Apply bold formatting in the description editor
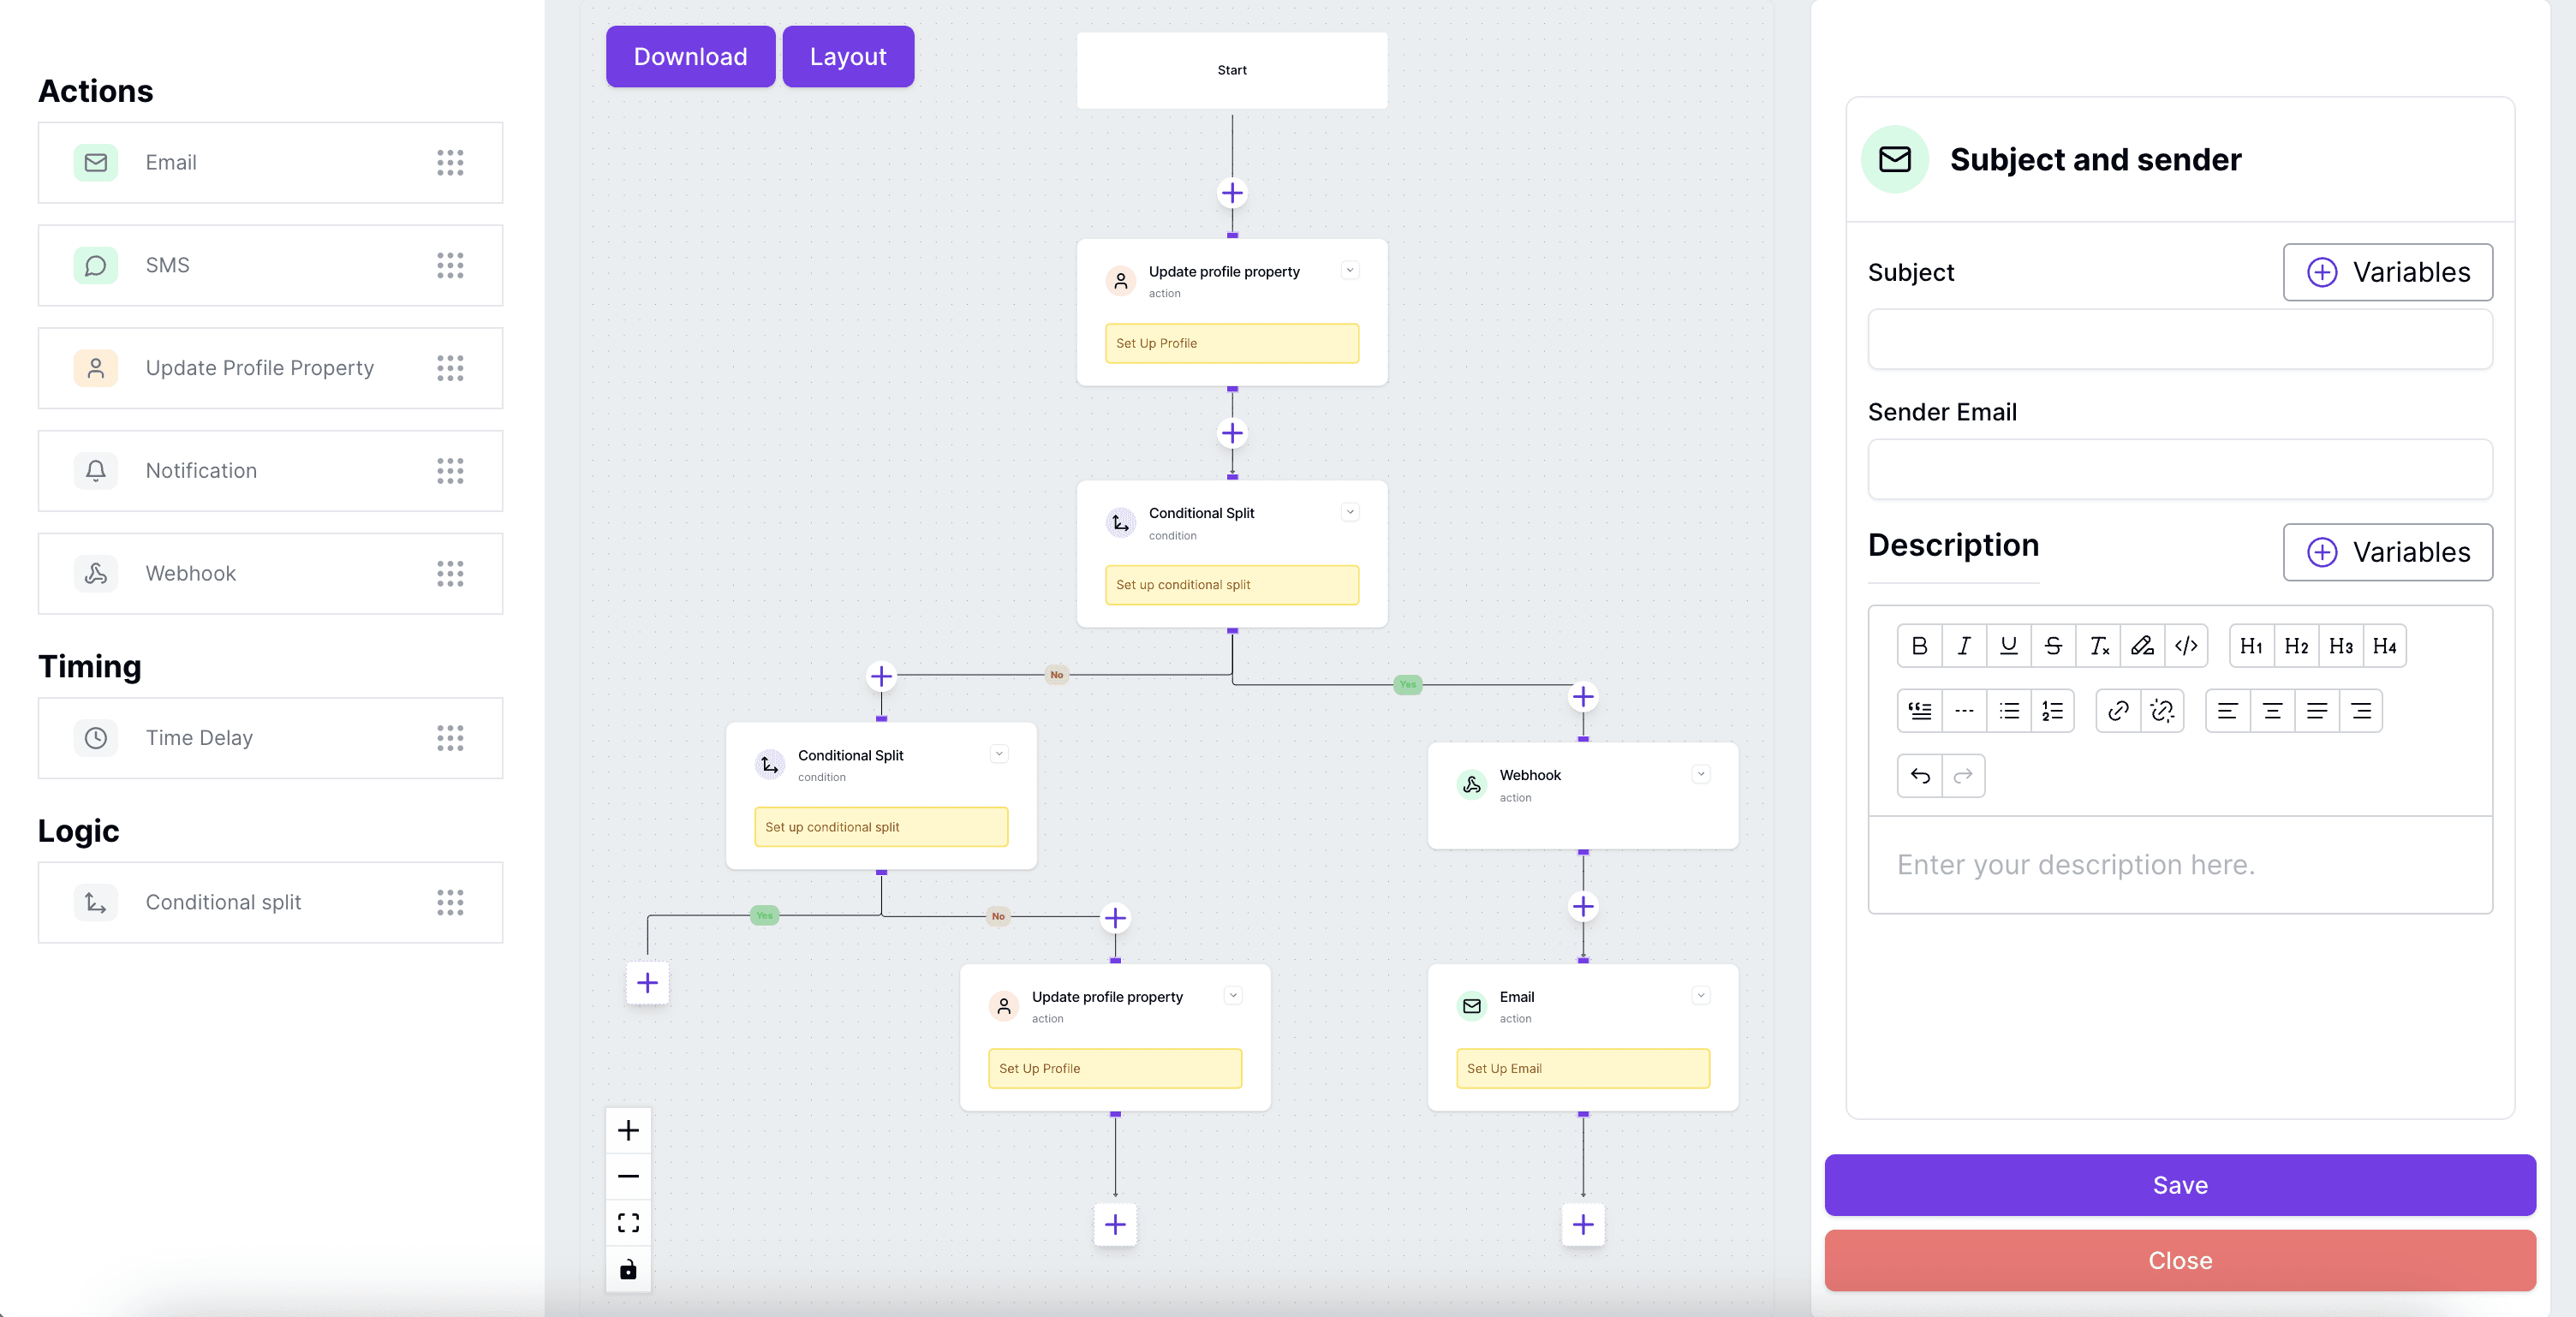Viewport: 2576px width, 1317px height. tap(1919, 645)
